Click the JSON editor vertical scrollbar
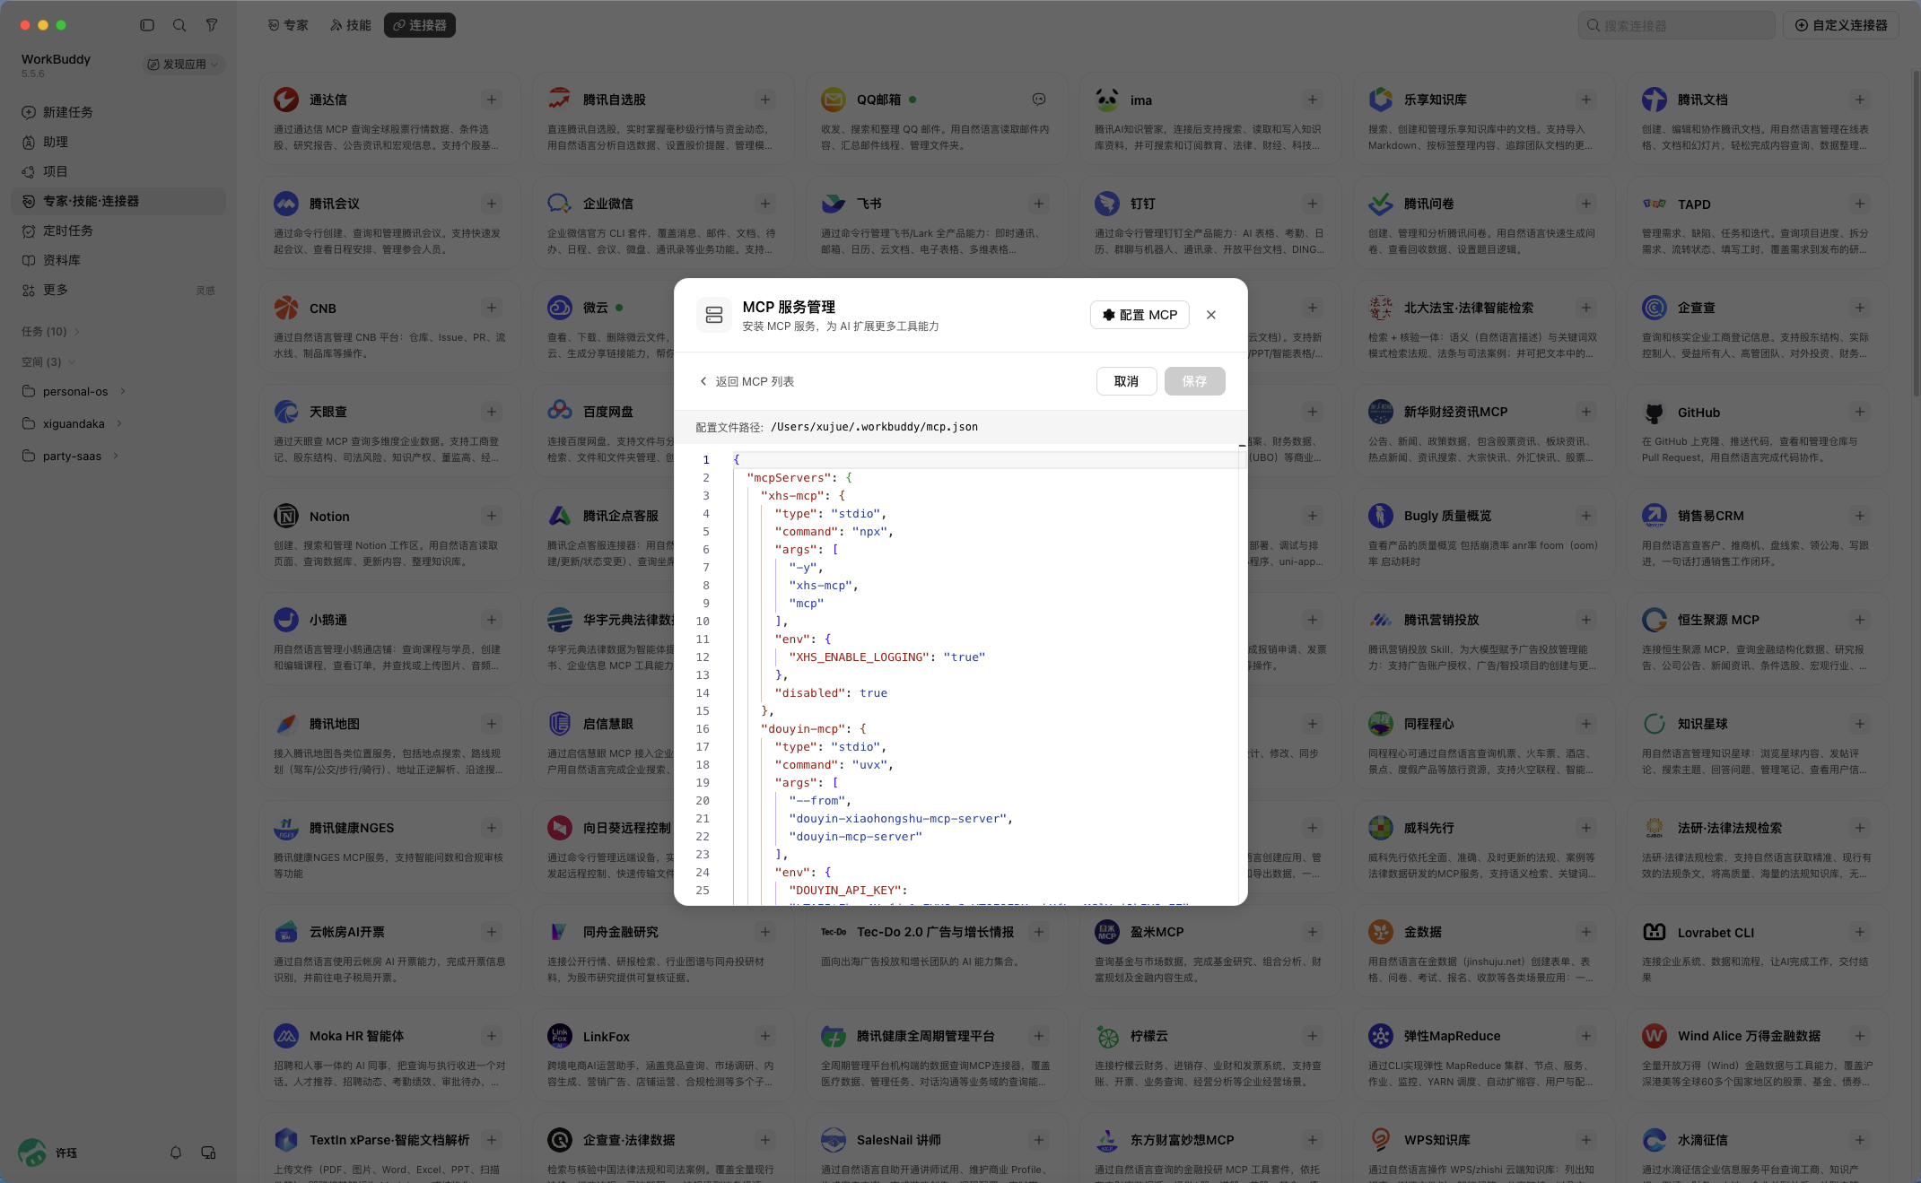Image resolution: width=1921 pixels, height=1183 pixels. [x=1243, y=673]
